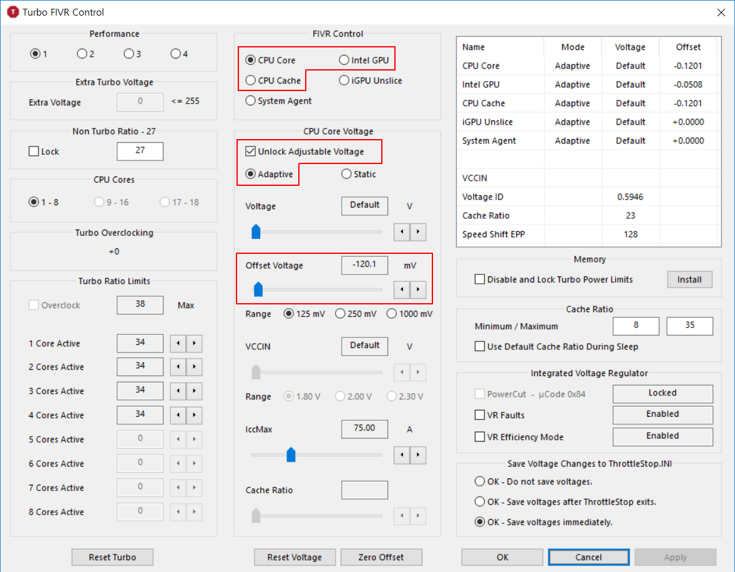Check Disable and Lock Turbo Power Limits

pos(553,279)
